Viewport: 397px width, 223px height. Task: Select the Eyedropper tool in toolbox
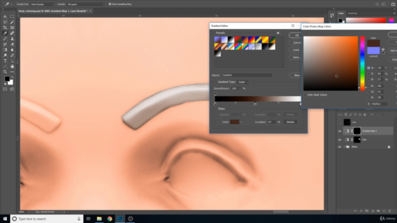tap(5, 33)
